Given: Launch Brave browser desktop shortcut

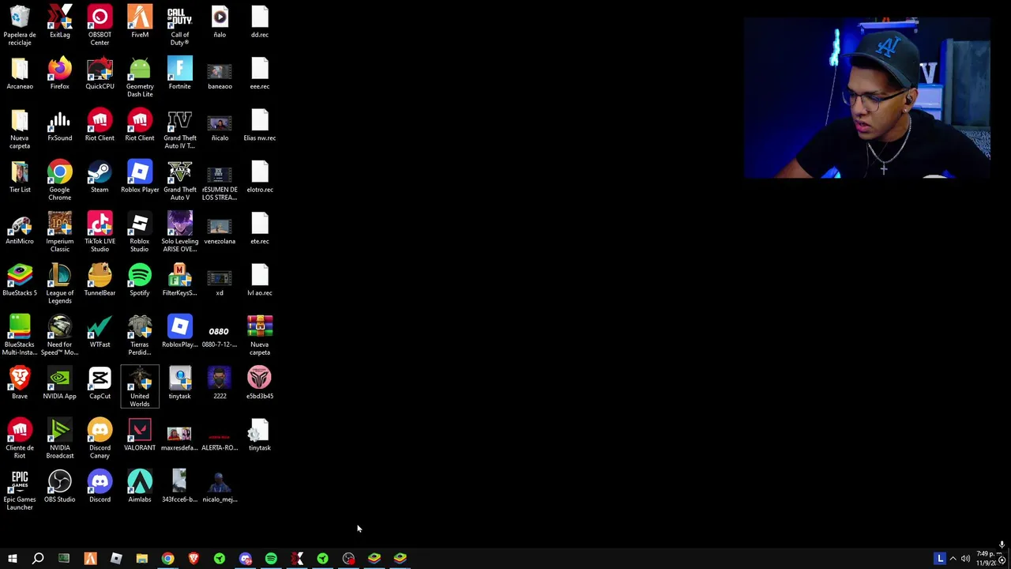Looking at the screenshot, I should (20, 382).
